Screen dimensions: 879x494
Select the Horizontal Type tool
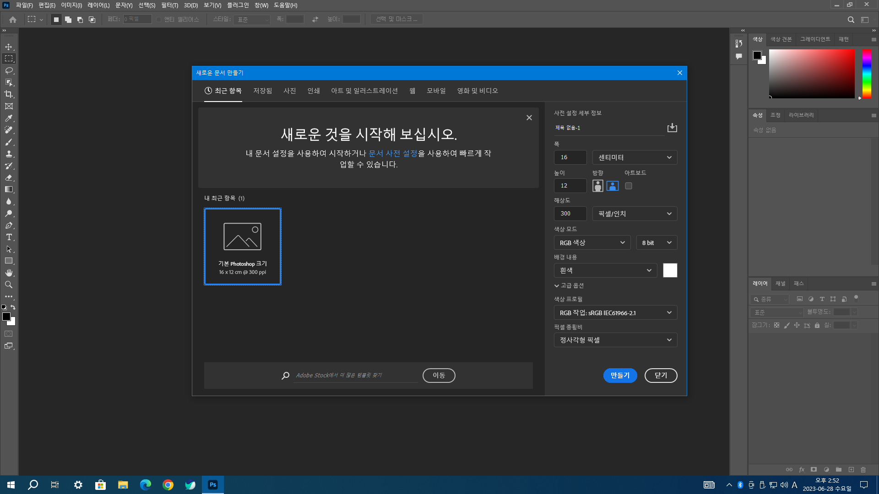9,237
